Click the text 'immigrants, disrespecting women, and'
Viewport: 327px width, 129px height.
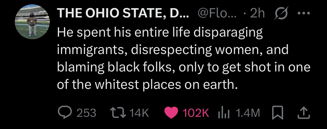click(x=173, y=50)
